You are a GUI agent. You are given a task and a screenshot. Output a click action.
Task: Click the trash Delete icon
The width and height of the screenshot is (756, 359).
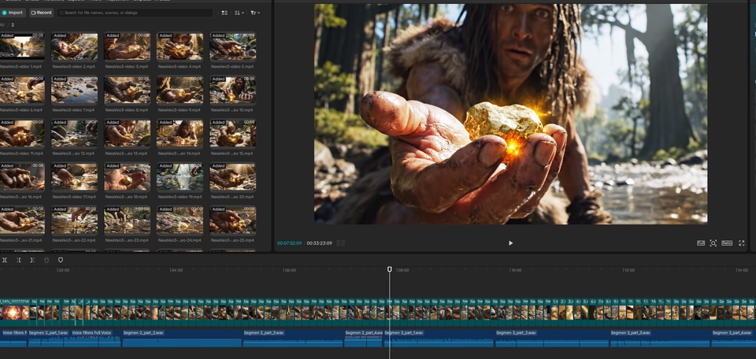tap(46, 260)
